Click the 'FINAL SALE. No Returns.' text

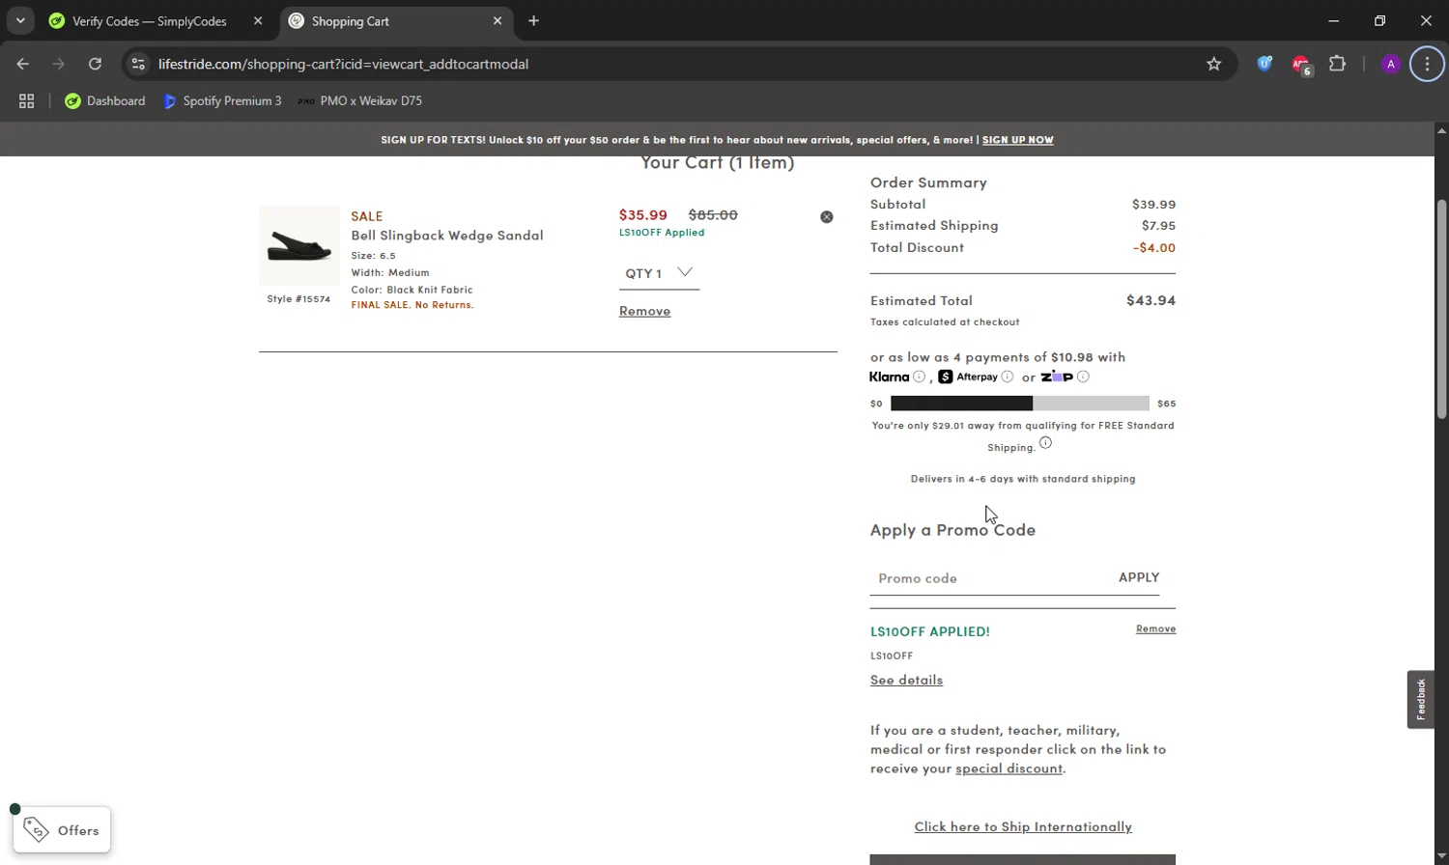(412, 305)
